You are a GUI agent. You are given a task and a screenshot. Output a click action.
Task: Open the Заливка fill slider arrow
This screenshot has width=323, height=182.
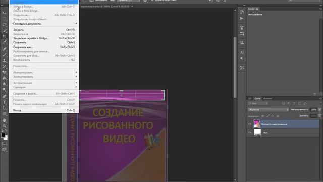pyautogui.click(x=319, y=116)
